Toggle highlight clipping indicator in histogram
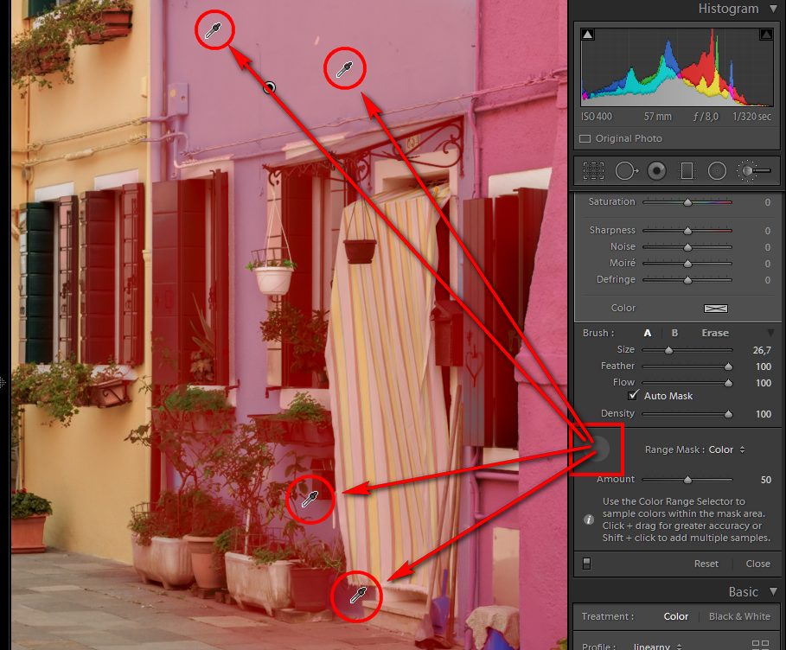The height and width of the screenshot is (650, 786). click(765, 35)
